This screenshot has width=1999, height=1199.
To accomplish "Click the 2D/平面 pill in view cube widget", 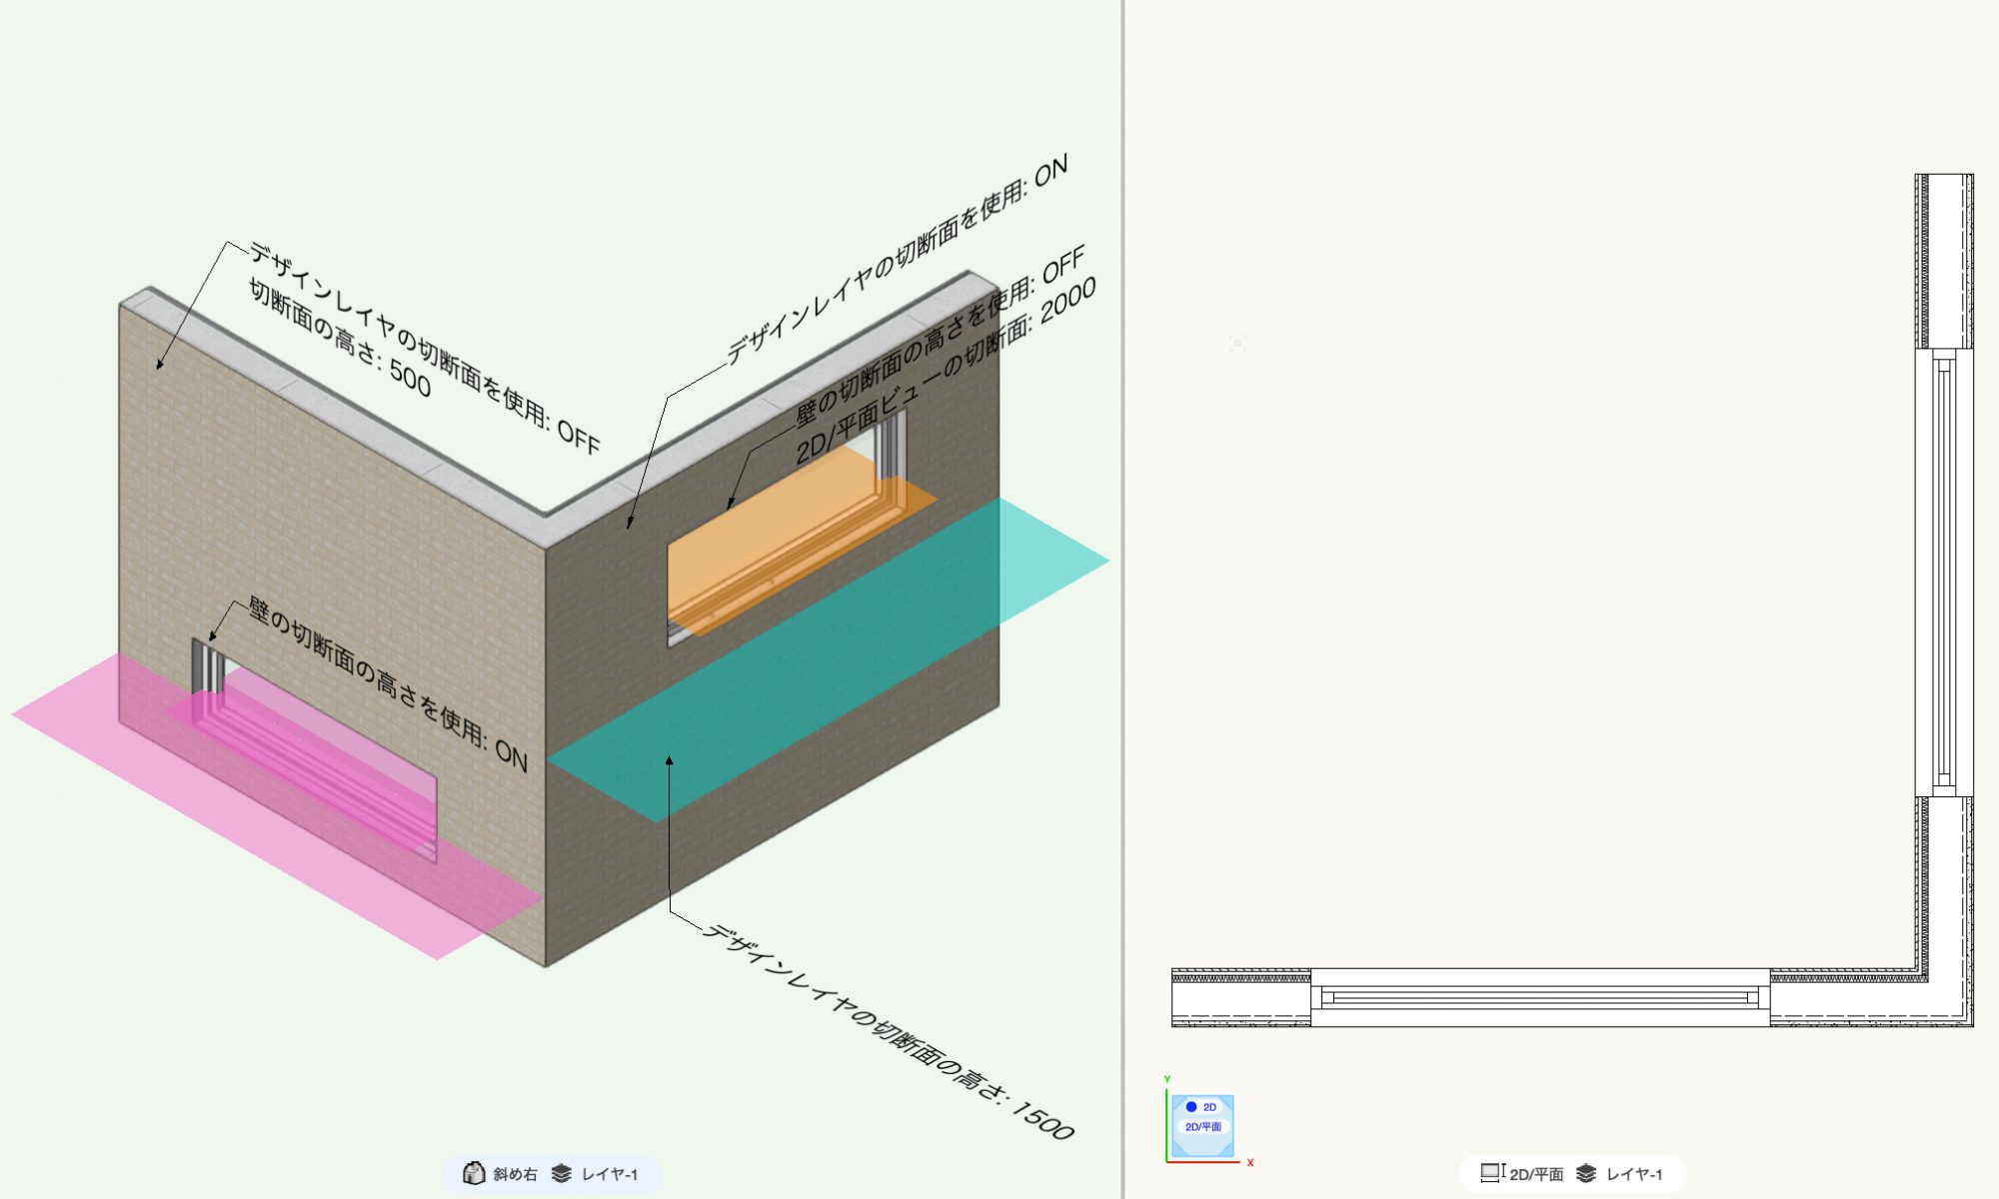I will pyautogui.click(x=1202, y=1127).
